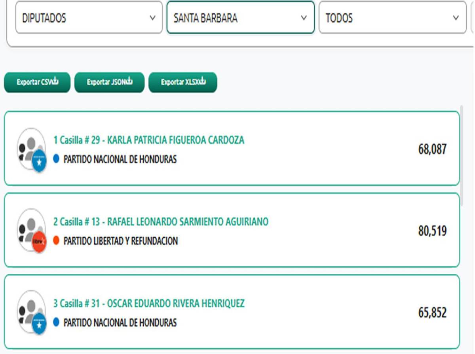Click the 80,519 vote count
This screenshot has width=475, height=354.
click(x=432, y=231)
